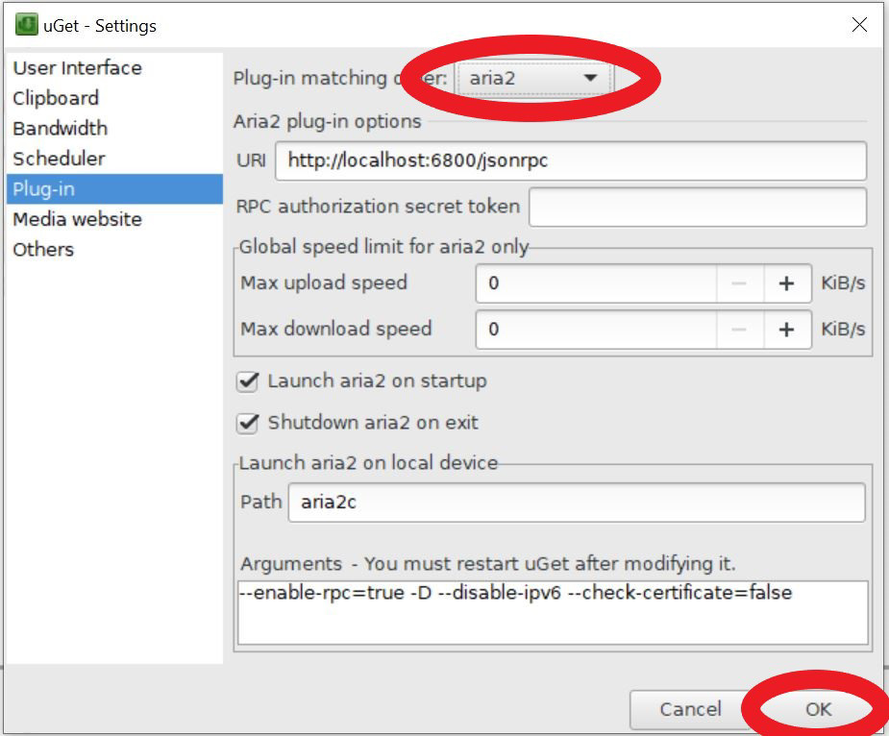The width and height of the screenshot is (889, 736).
Task: Increase Max upload speed with plus button
Action: (787, 282)
